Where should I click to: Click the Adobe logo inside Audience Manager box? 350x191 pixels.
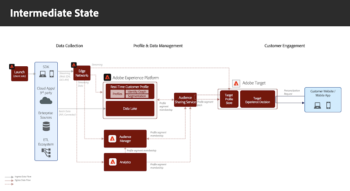[112, 139]
